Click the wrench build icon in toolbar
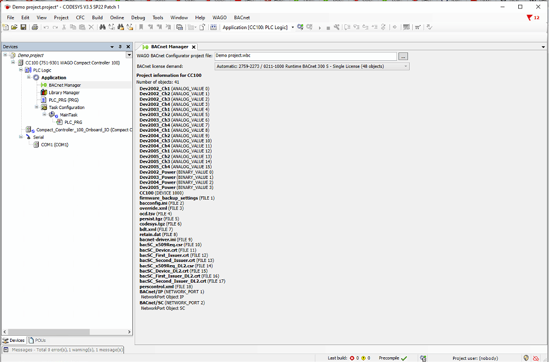This screenshot has width=549, height=362. [x=337, y=28]
